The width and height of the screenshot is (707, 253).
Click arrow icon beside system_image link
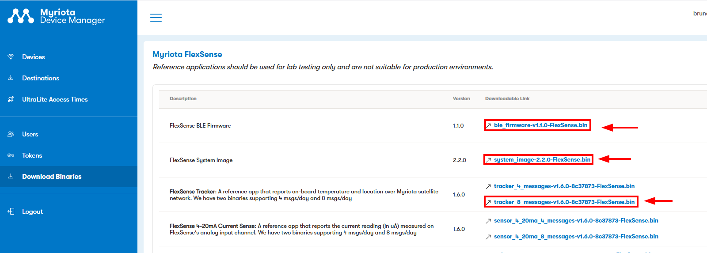coord(488,160)
